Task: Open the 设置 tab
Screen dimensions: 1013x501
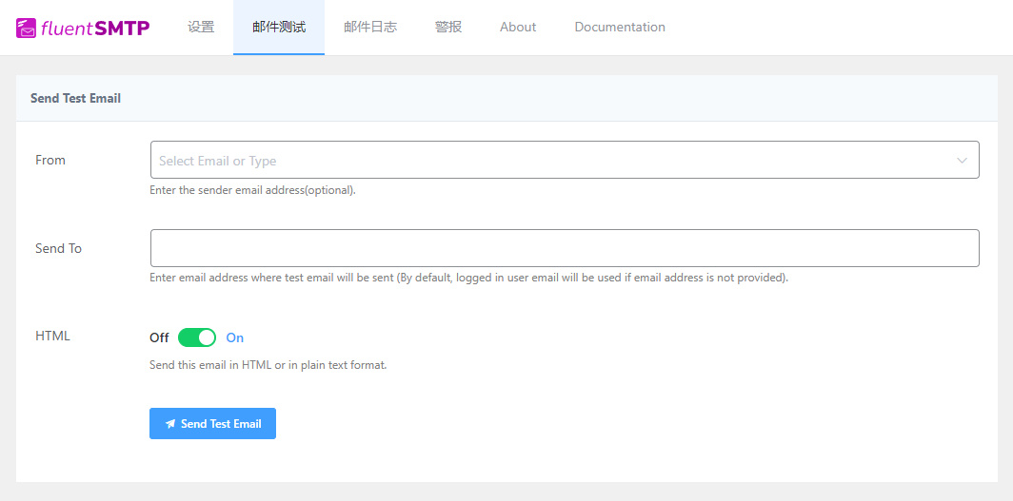Action: (201, 27)
